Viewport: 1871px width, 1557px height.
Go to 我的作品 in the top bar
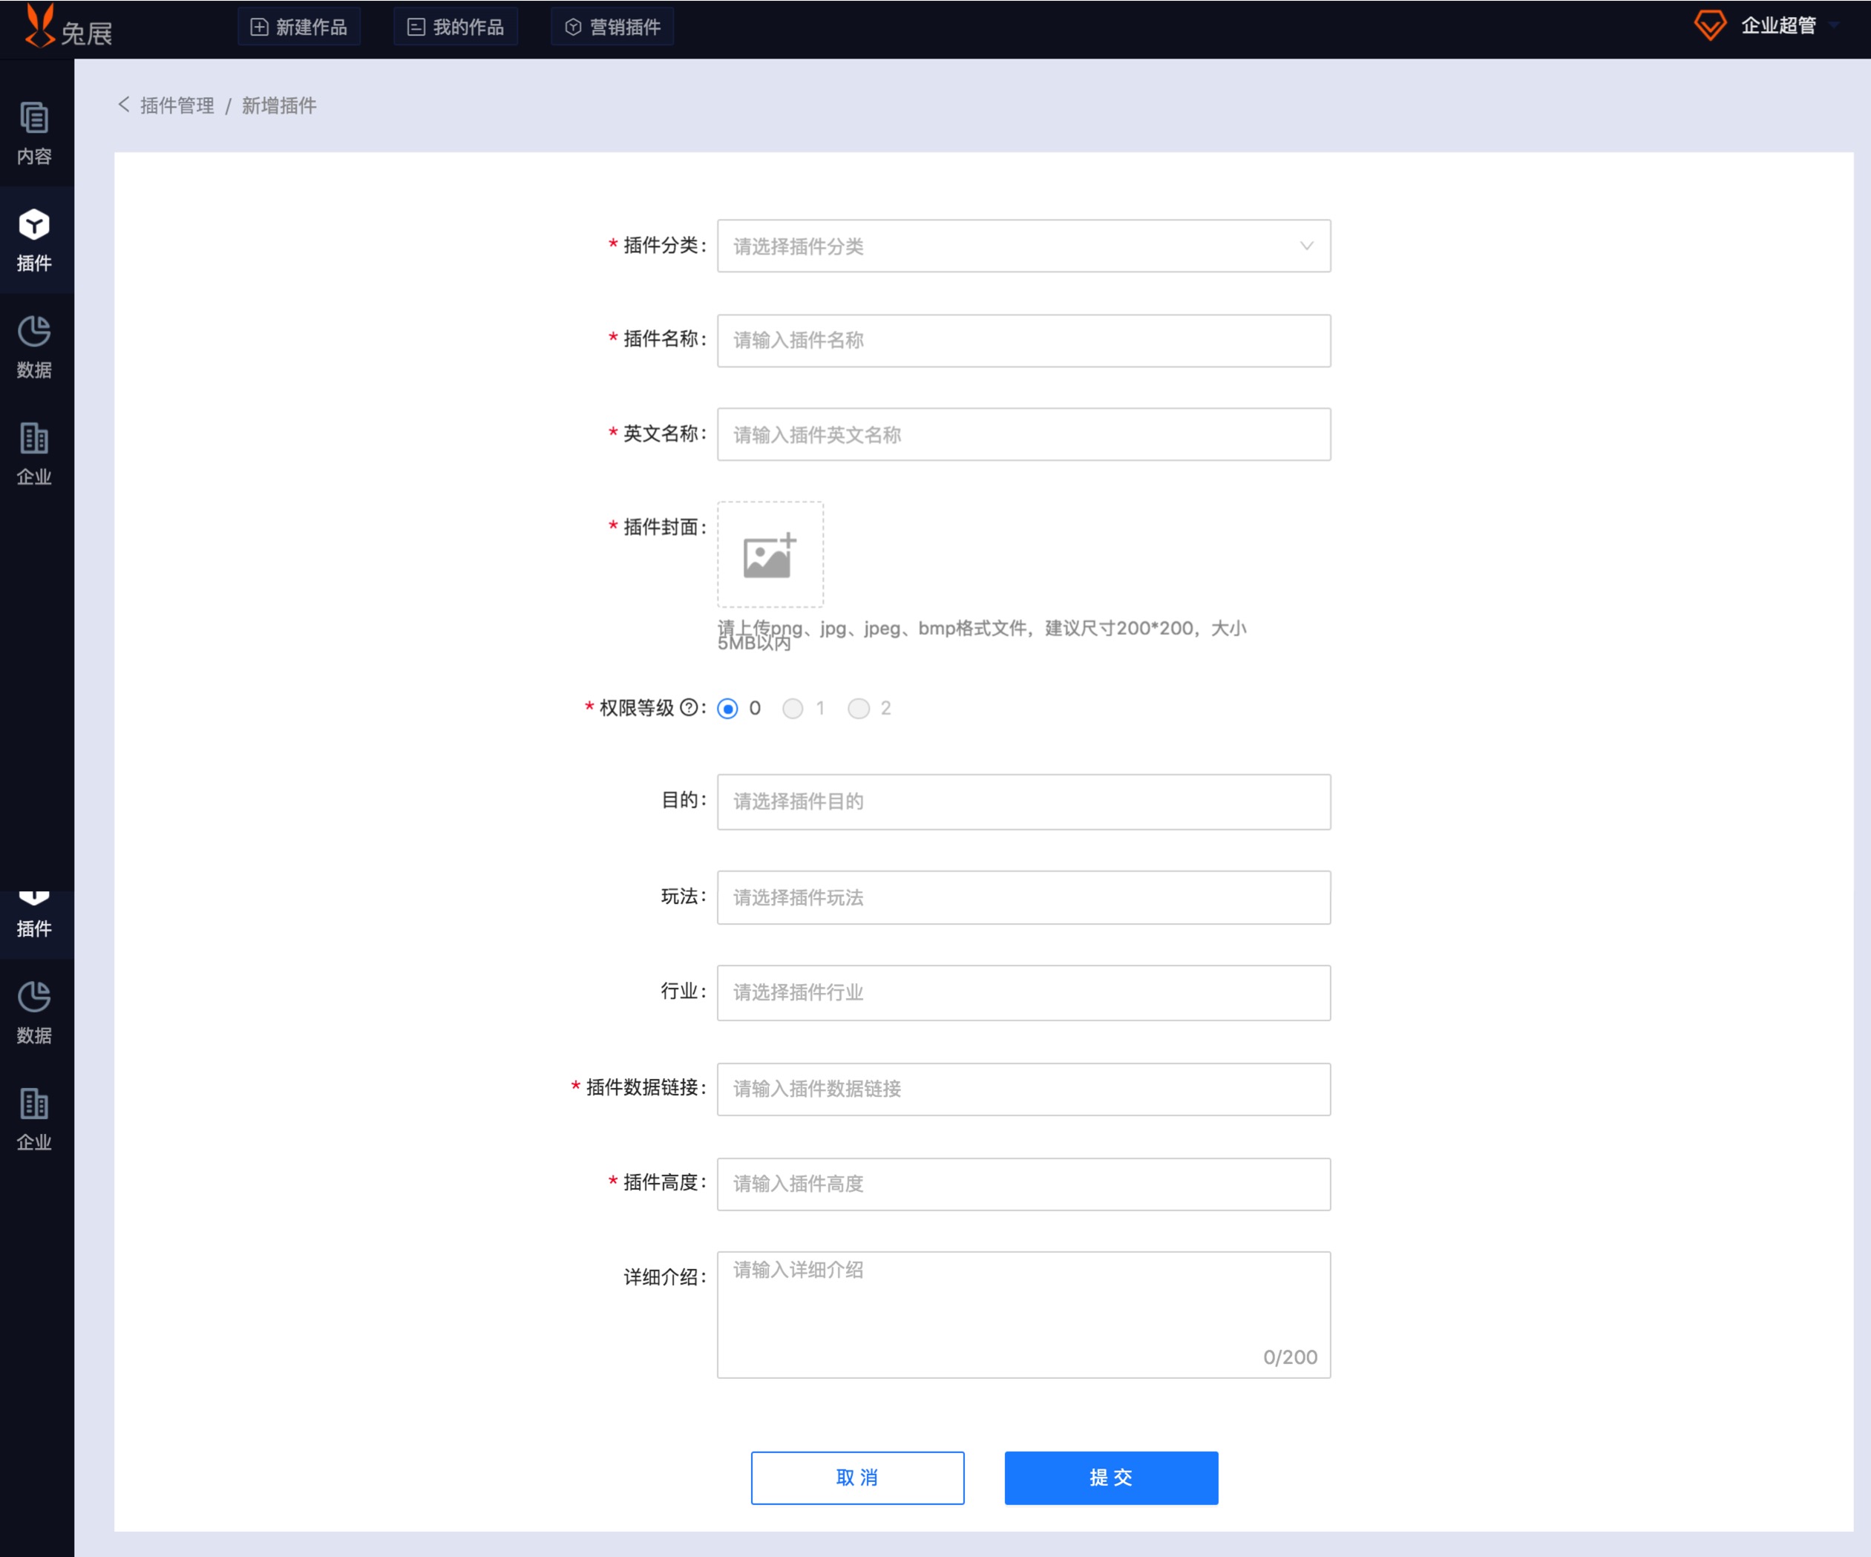tap(455, 27)
